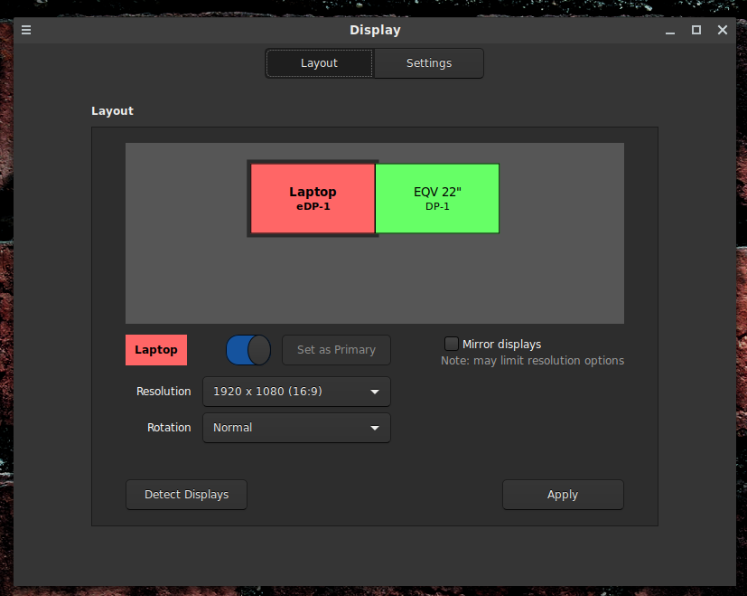This screenshot has height=596, width=747.
Task: Expand the Rotation dropdown showing Normal
Action: tap(296, 428)
